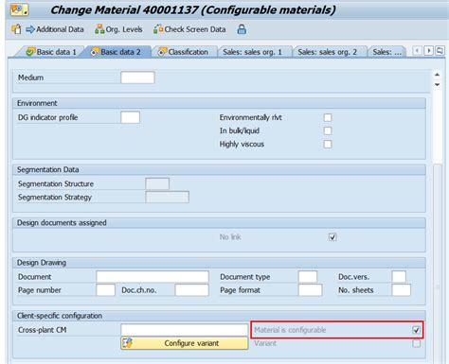The height and width of the screenshot is (364, 449).
Task: Click the Cross-plant CM field
Action: 185,330
